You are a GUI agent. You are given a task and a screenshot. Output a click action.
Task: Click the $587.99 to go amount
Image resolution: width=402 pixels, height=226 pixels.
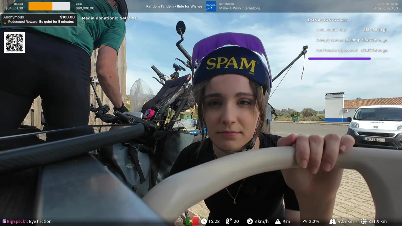point(375,40)
